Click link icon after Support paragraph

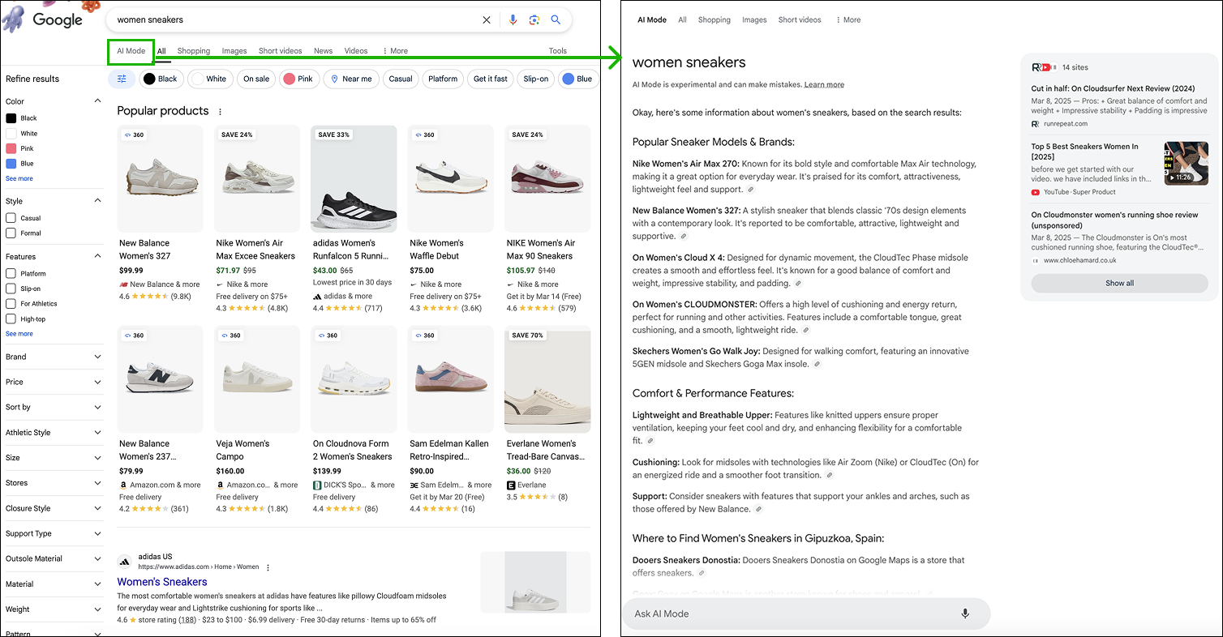point(758,510)
